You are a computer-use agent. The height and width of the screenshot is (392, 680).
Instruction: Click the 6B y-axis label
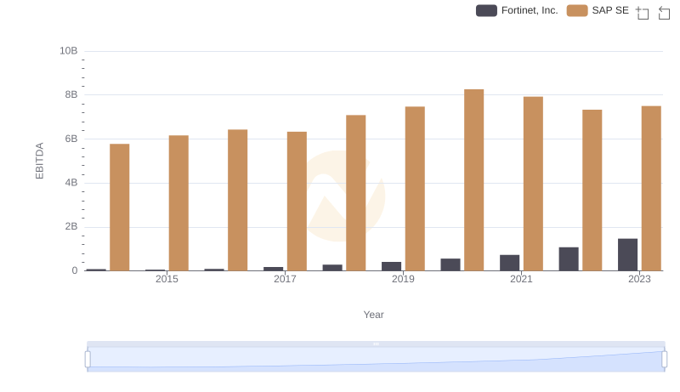pyautogui.click(x=71, y=139)
